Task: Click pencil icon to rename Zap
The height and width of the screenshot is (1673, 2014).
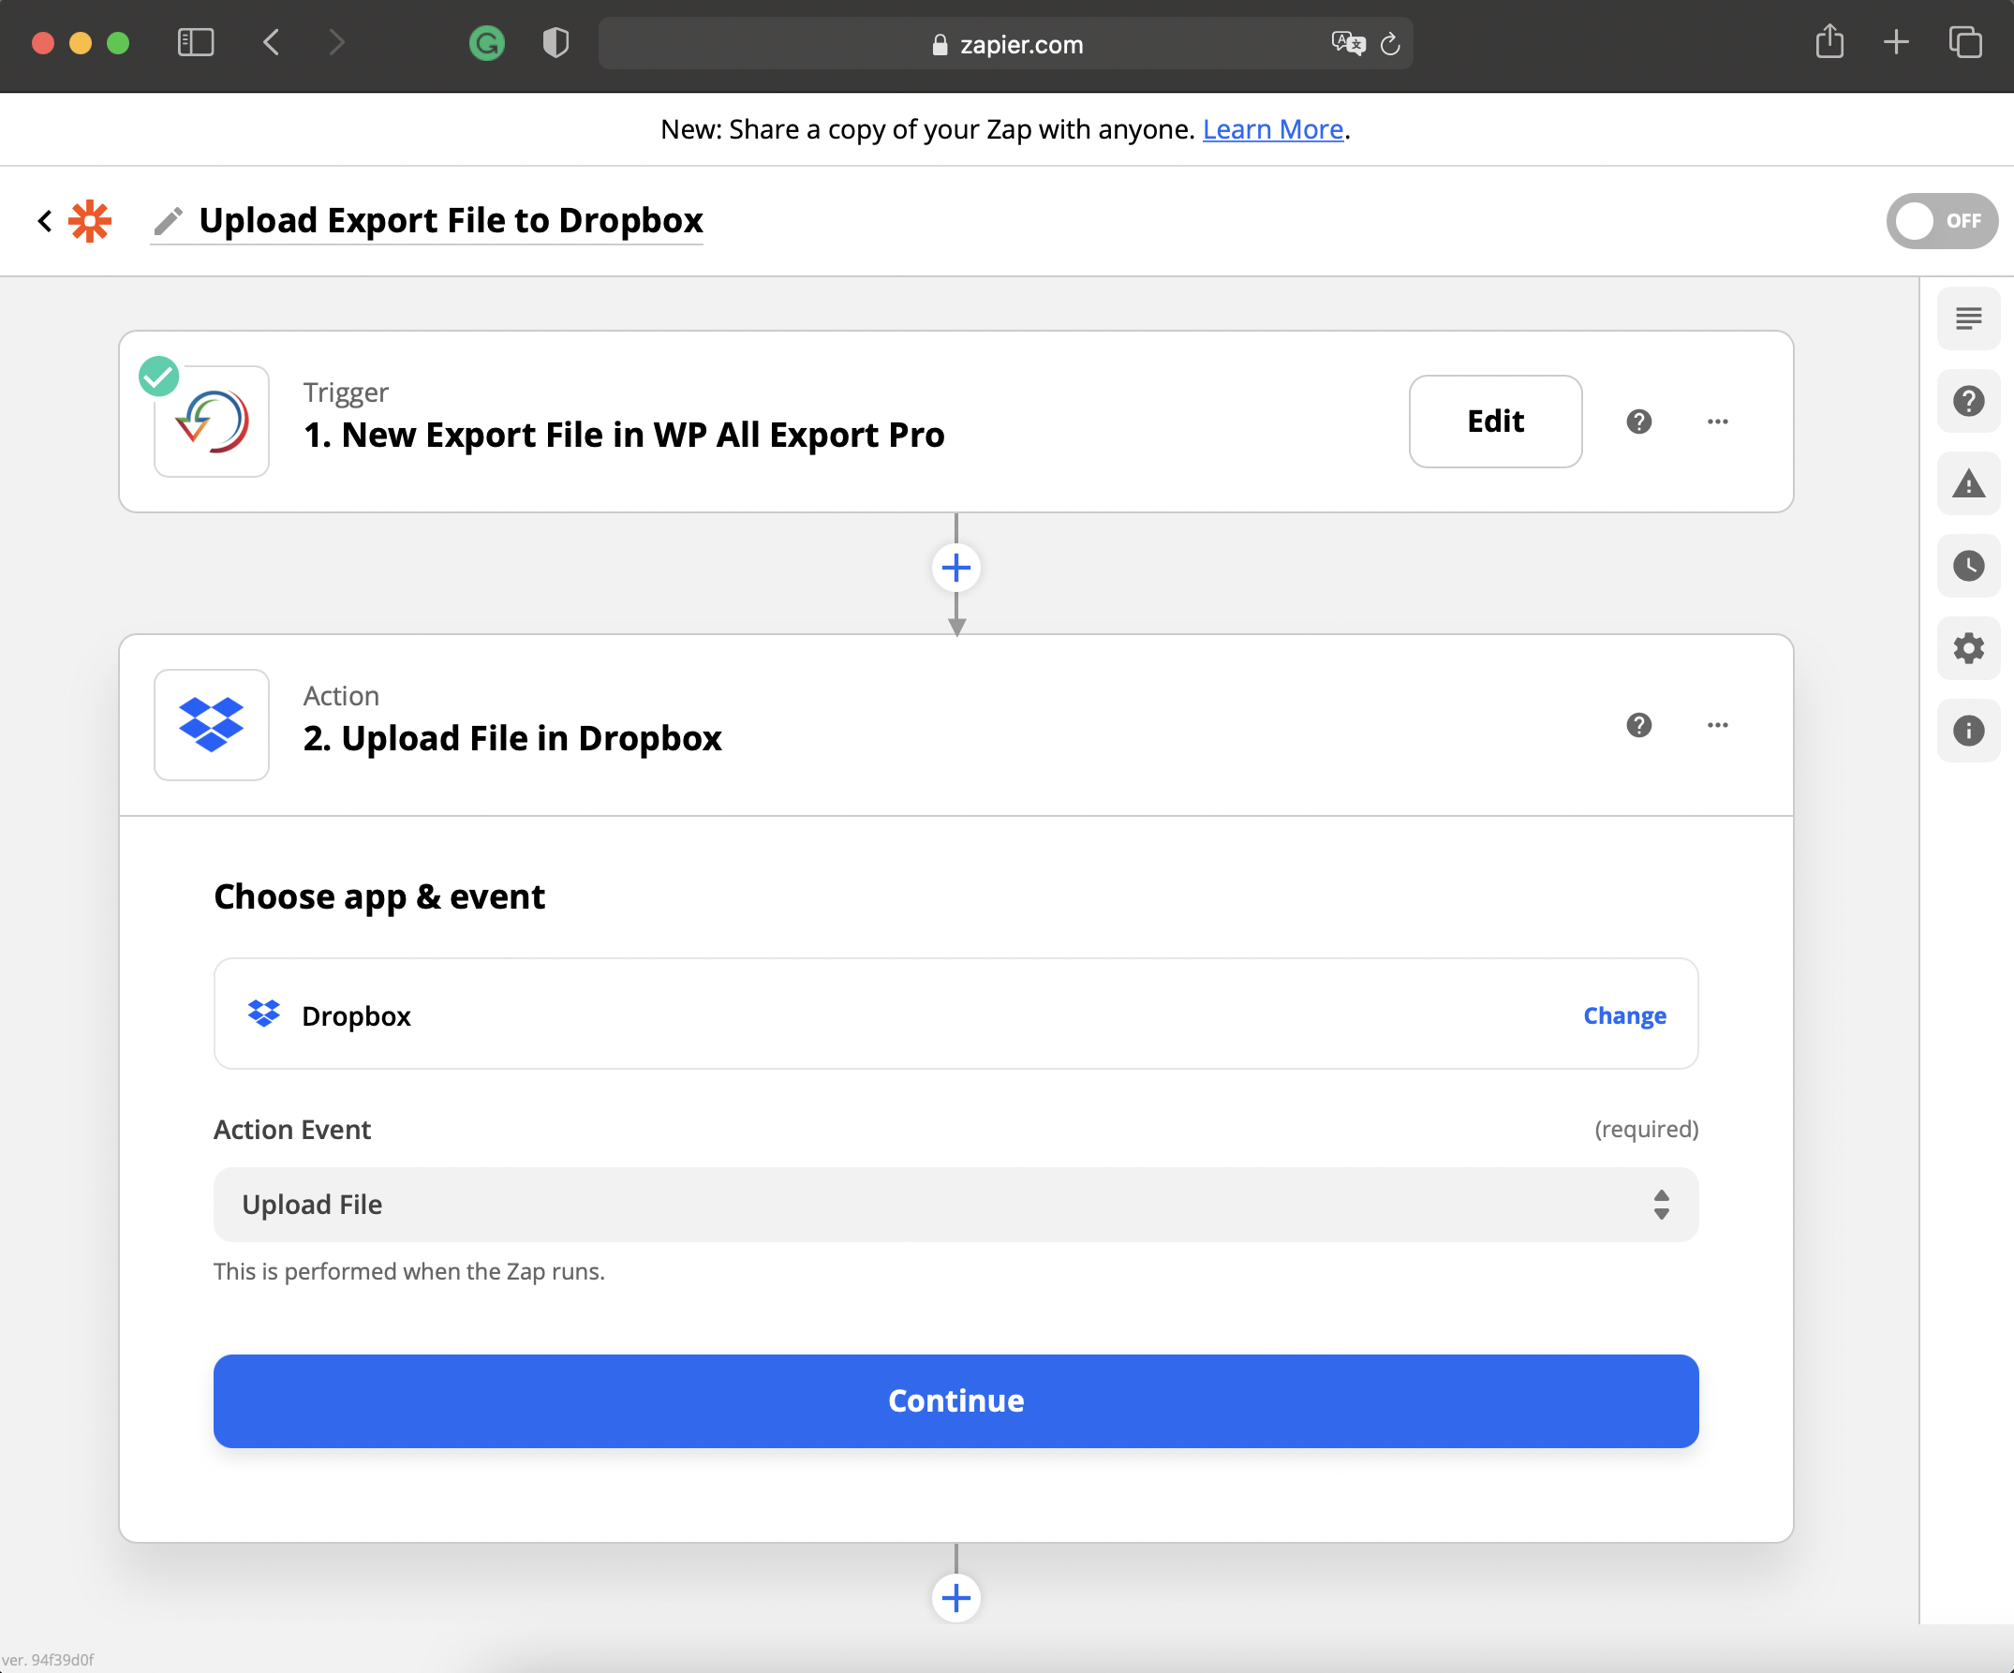Action: 168,221
